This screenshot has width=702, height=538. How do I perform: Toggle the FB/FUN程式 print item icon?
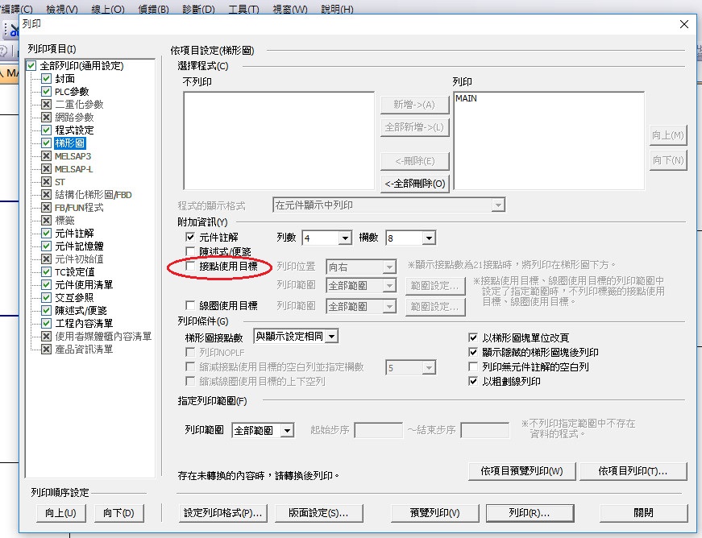coord(46,208)
